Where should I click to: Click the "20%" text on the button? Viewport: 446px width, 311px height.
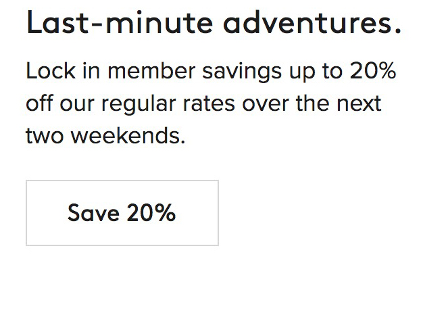(151, 214)
